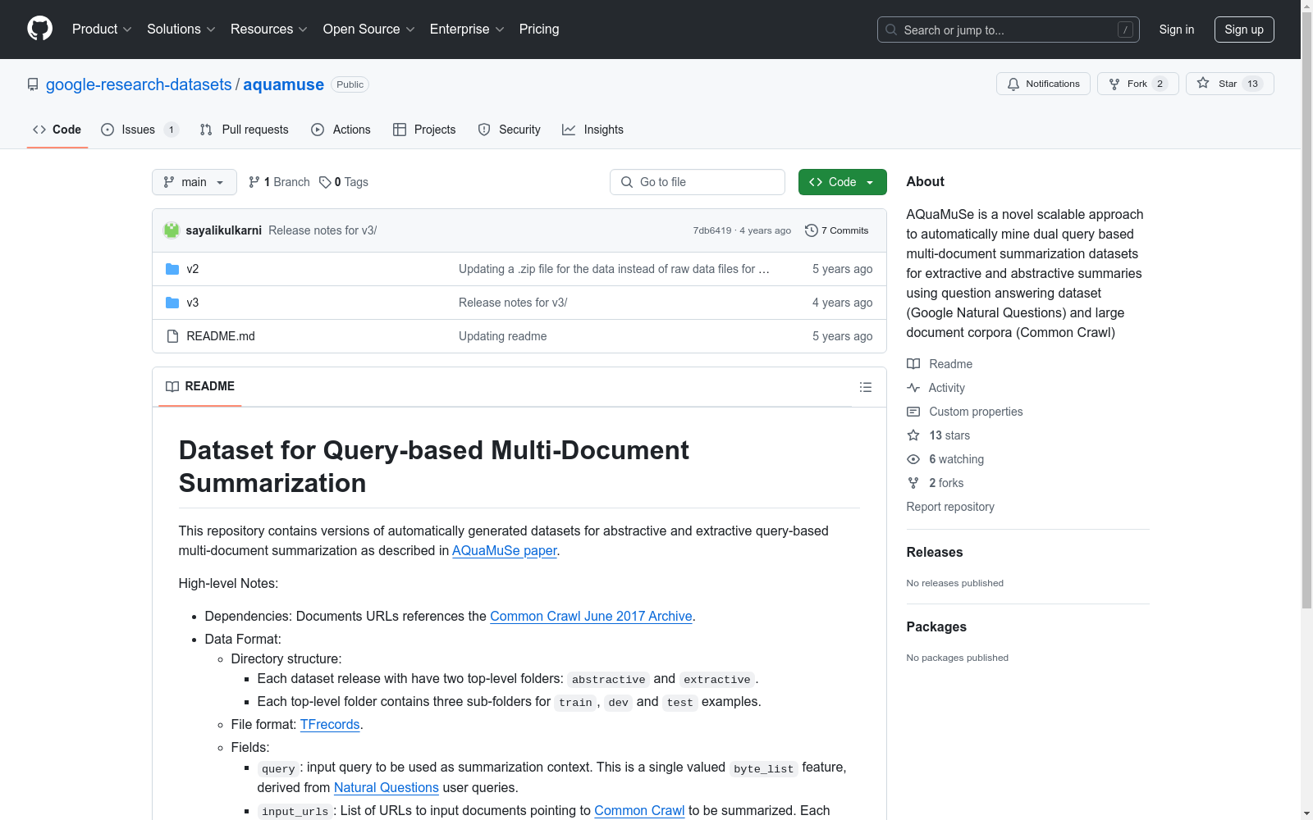Click the Custom properties icon

pyautogui.click(x=913, y=412)
